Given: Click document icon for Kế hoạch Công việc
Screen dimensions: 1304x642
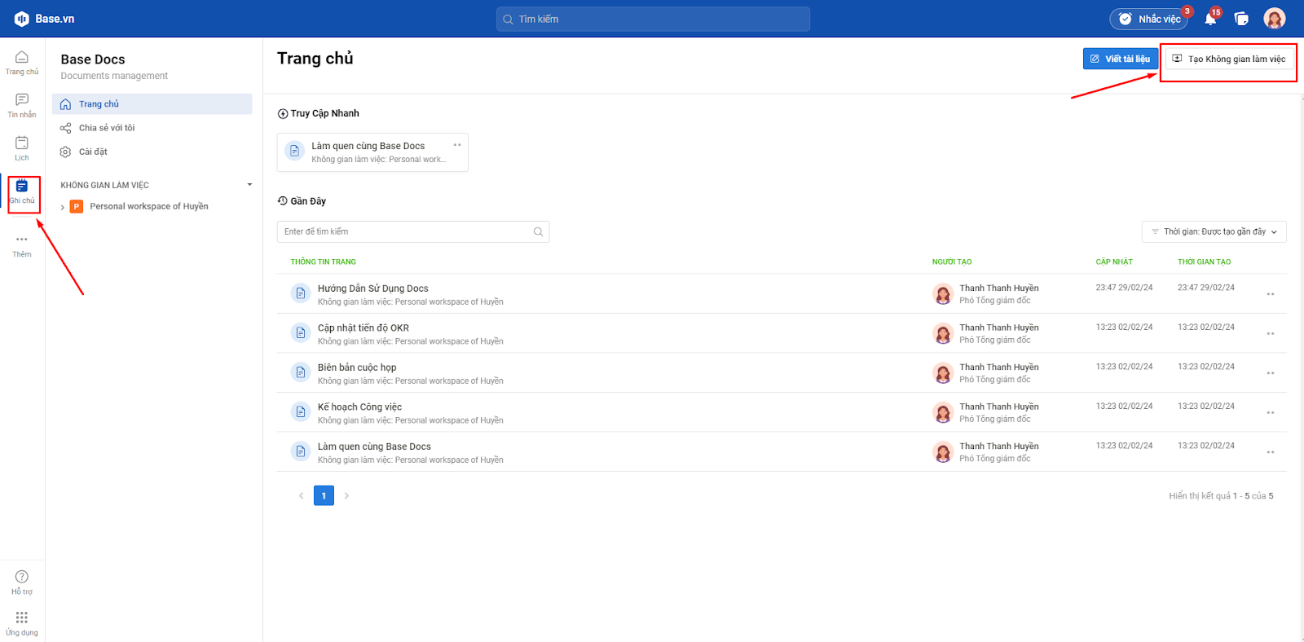Looking at the screenshot, I should (301, 412).
